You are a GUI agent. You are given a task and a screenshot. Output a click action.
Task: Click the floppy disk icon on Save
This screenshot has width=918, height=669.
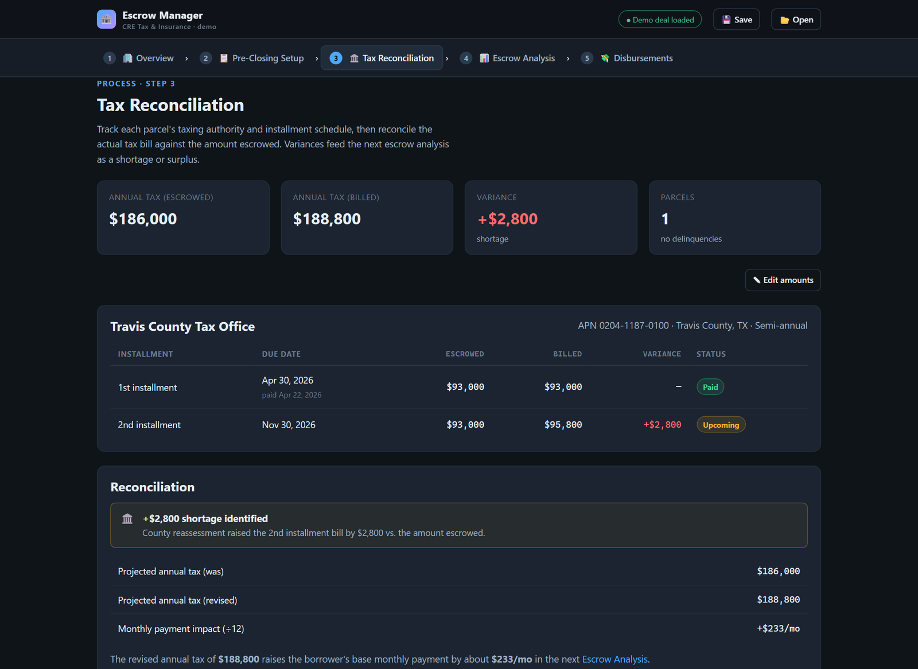(726, 19)
